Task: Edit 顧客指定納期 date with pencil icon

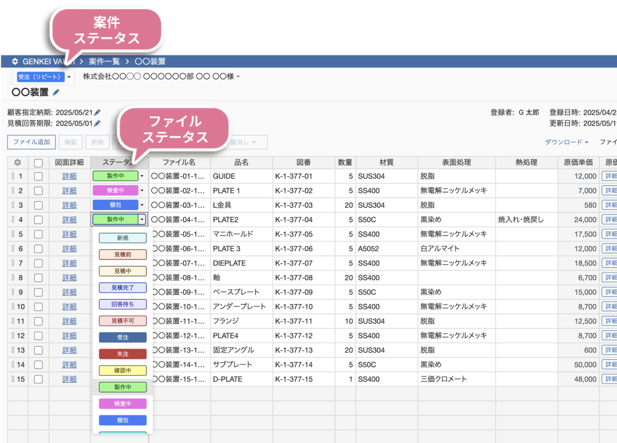Action: click(x=97, y=113)
